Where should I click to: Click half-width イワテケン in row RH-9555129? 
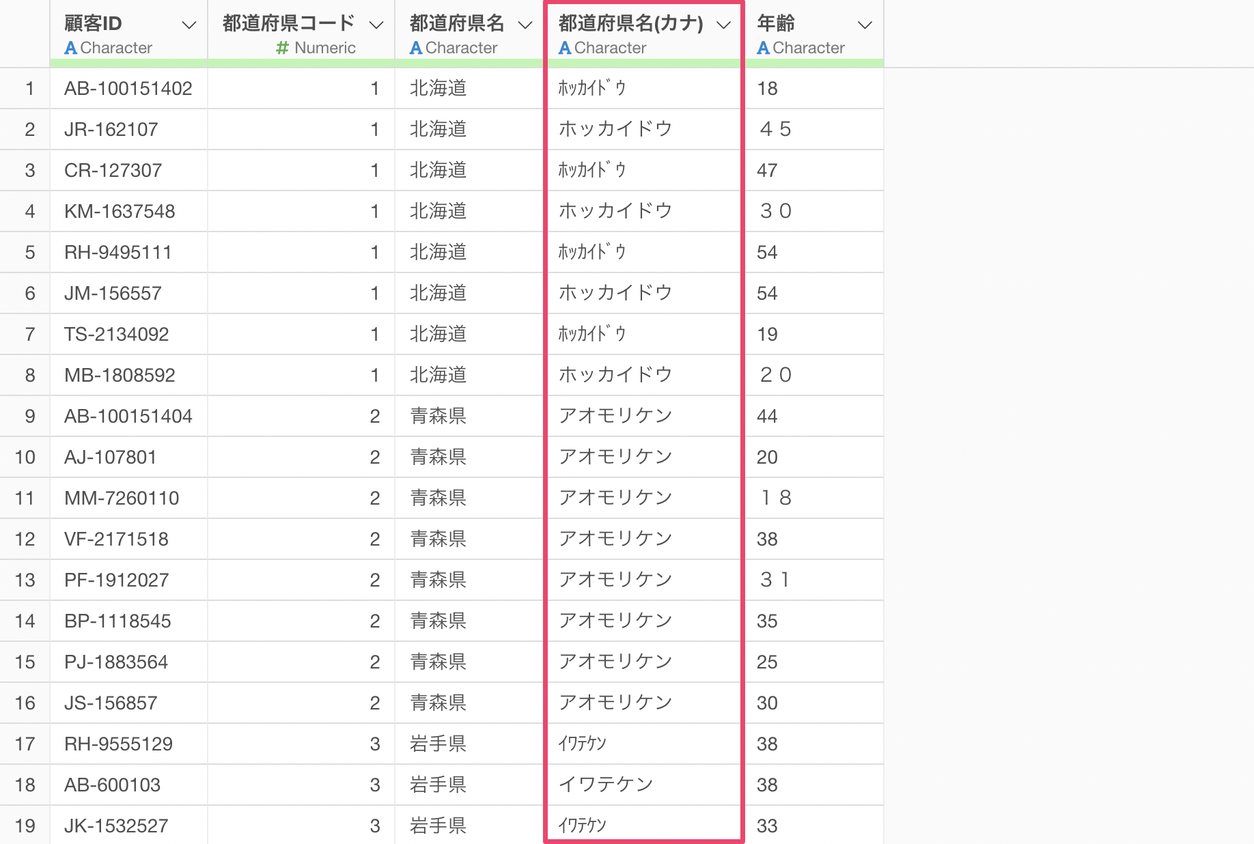[583, 744]
